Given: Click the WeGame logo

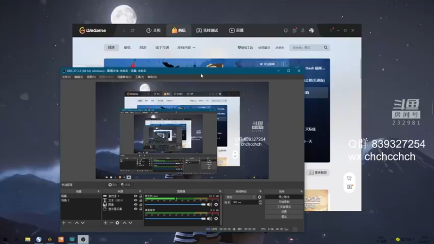Looking at the screenshot, I should 92,30.
